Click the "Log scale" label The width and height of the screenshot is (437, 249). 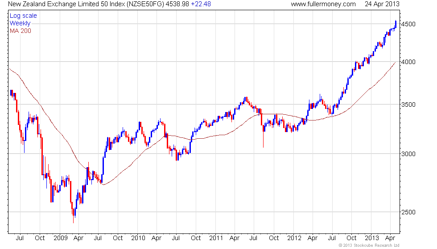pyautogui.click(x=23, y=16)
